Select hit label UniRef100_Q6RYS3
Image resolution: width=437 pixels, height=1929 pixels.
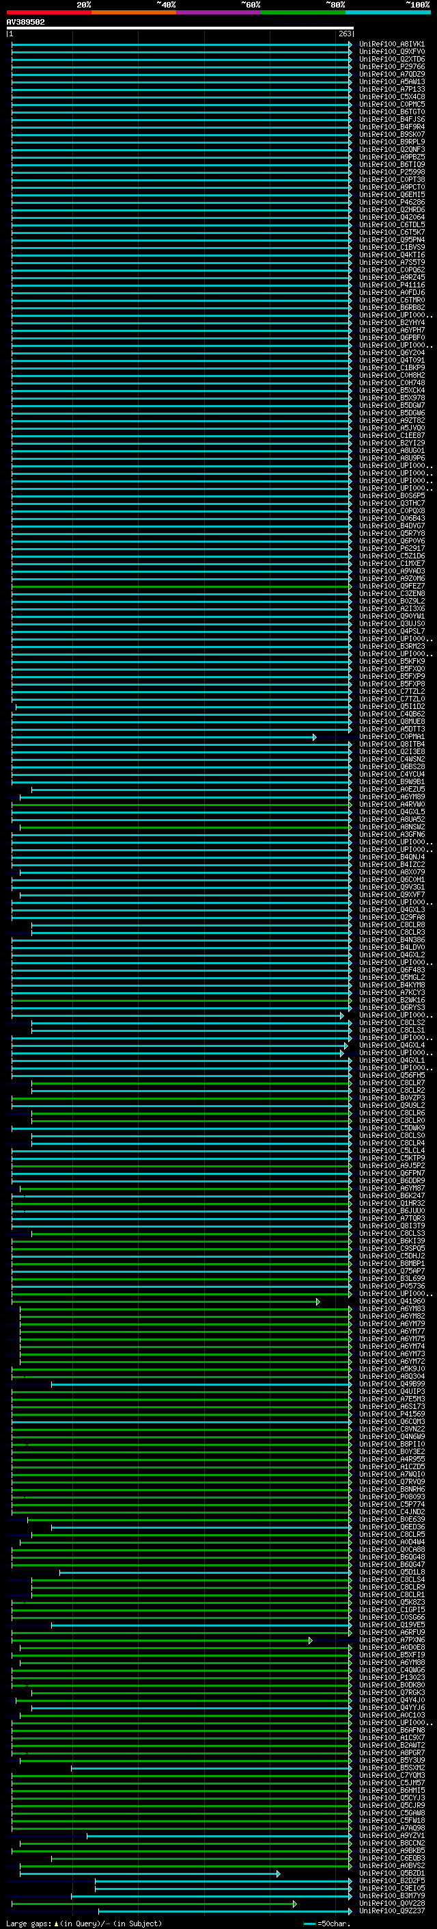(392, 1007)
